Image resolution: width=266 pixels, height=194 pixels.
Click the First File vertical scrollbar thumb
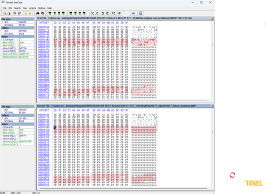click(212, 45)
